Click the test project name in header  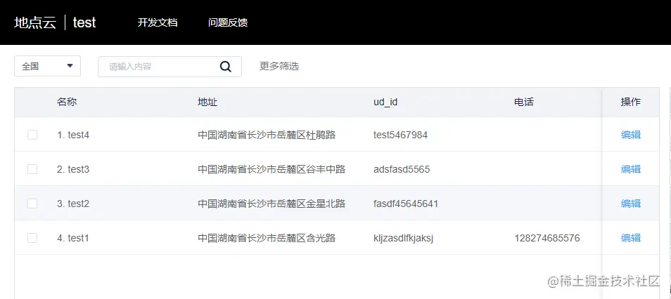[x=84, y=22]
